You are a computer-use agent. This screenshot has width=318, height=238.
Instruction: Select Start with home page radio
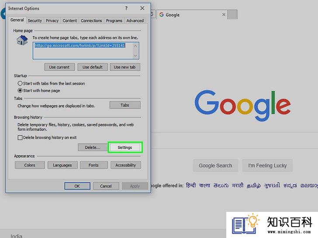(39, 91)
